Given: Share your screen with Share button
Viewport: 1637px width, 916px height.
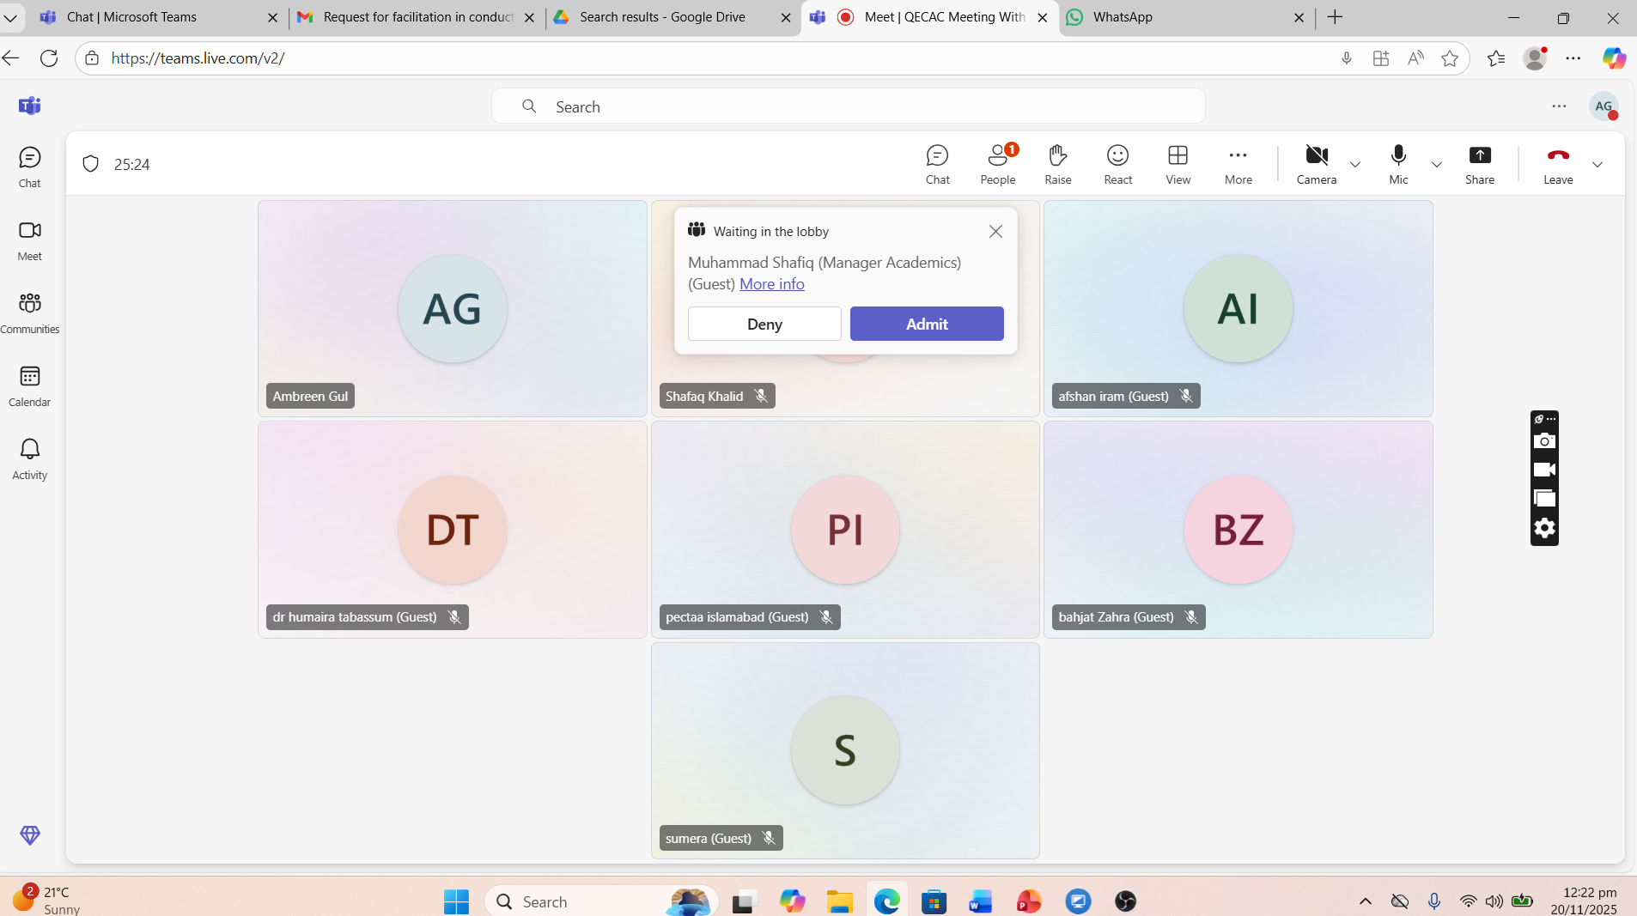Looking at the screenshot, I should click(x=1479, y=164).
